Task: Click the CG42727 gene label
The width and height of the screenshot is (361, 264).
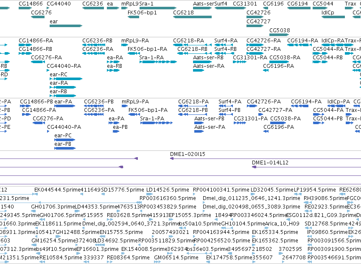Action: [258, 21]
